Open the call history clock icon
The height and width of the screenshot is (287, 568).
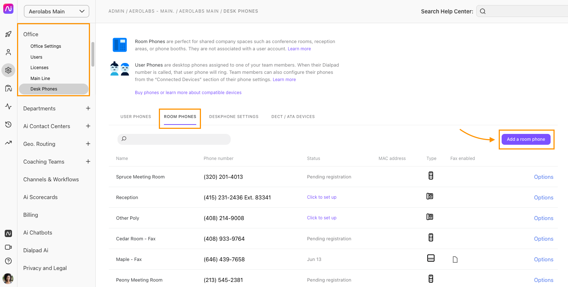pyautogui.click(x=8, y=124)
